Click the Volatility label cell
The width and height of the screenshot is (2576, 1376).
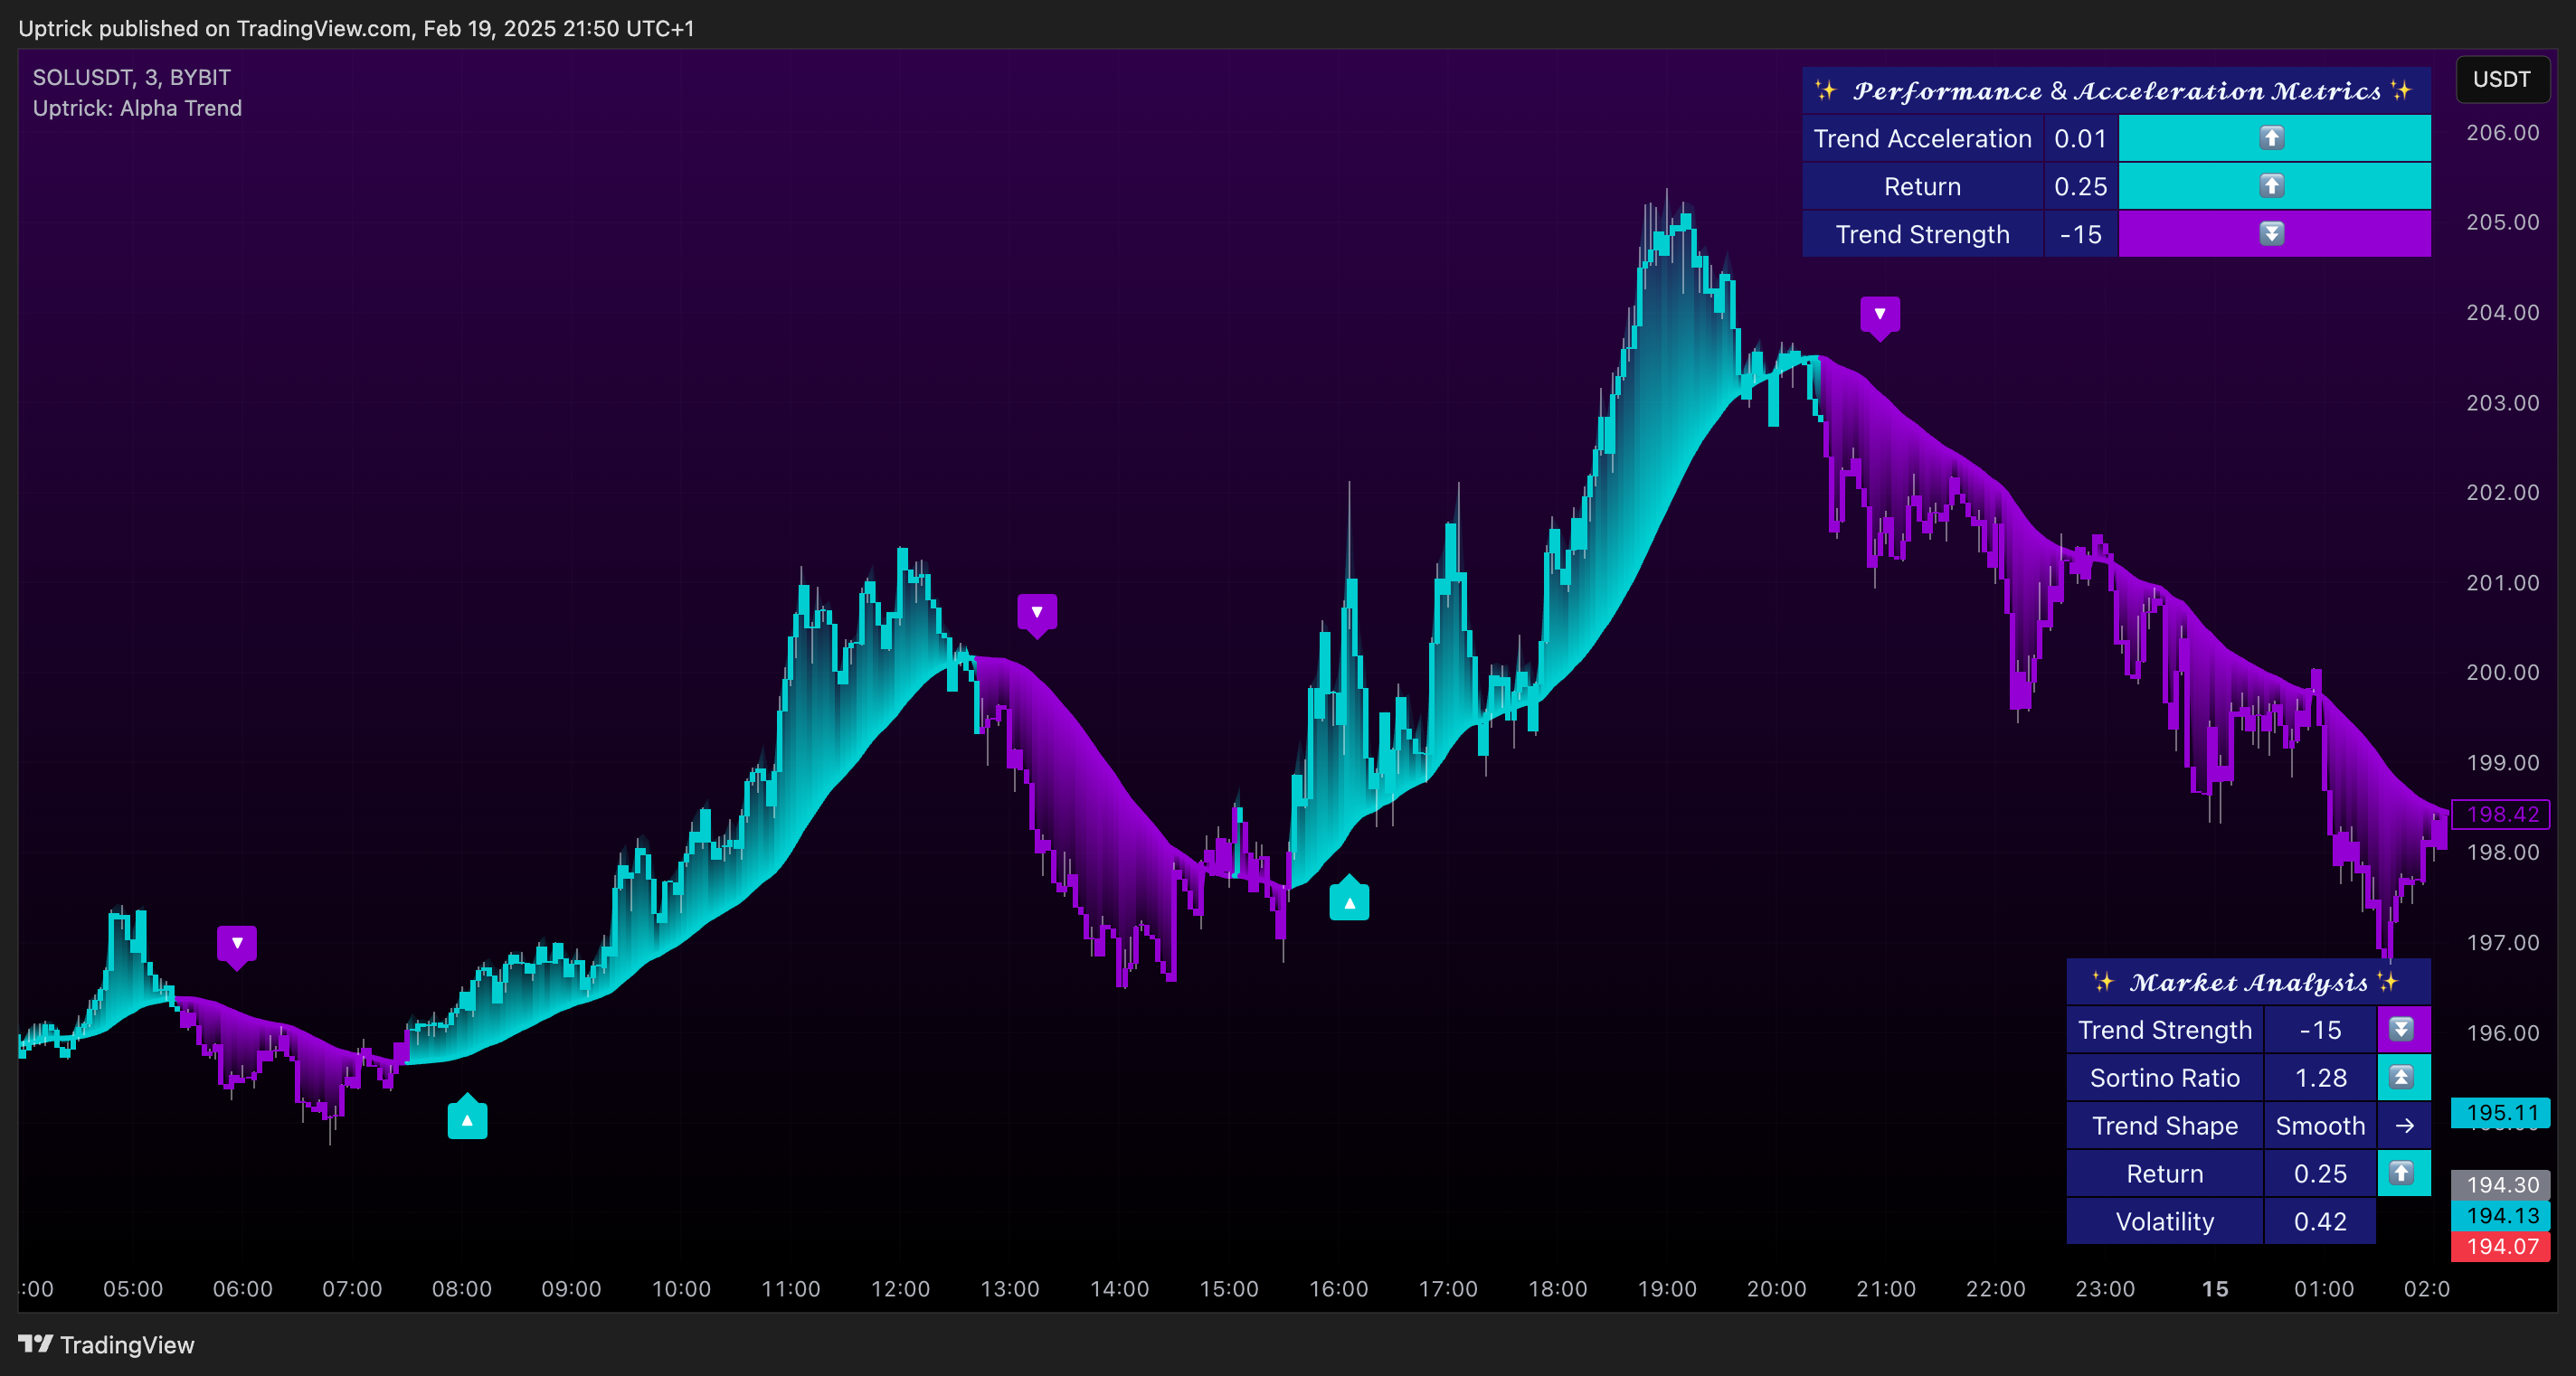coord(2165,1222)
